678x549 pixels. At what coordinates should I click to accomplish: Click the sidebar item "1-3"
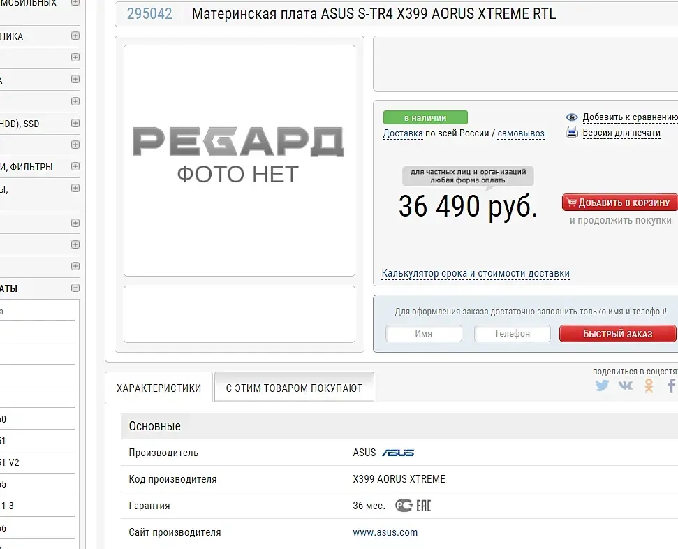[x=8, y=506]
